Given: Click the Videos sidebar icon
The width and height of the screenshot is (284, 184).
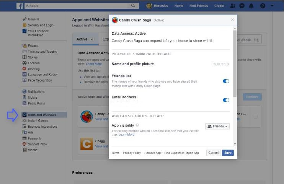Looking at the screenshot, I should [x=24, y=150].
